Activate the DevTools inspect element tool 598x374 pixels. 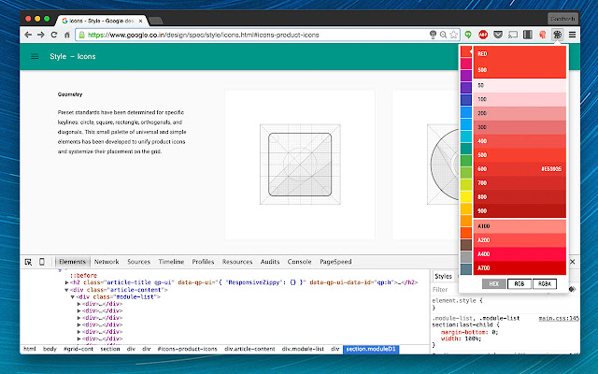click(x=29, y=262)
